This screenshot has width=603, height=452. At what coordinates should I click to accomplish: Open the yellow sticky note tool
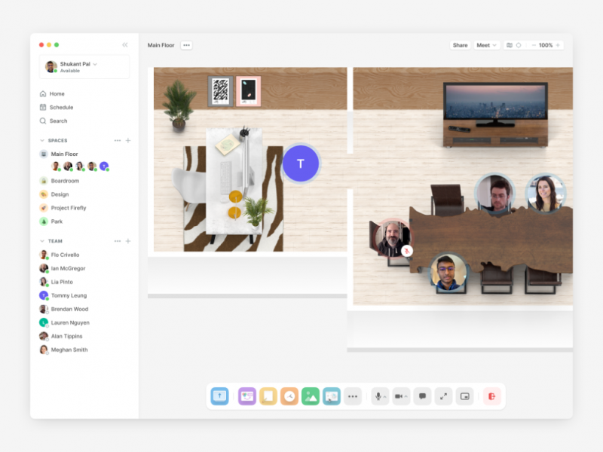[x=268, y=395]
